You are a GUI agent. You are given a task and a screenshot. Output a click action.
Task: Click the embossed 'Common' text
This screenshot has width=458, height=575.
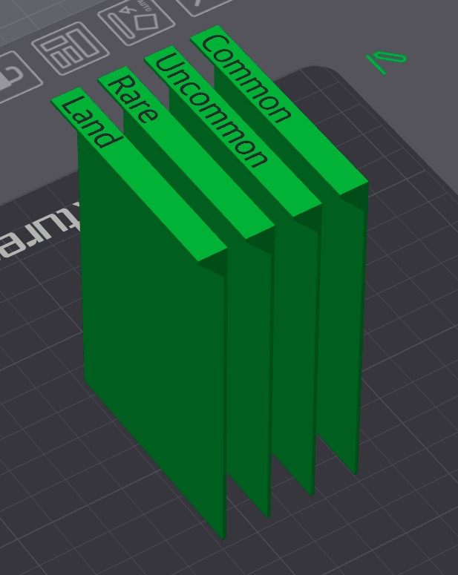pyautogui.click(x=246, y=79)
